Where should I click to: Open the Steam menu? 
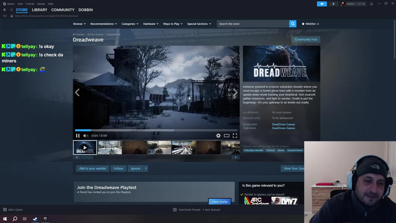9,4
